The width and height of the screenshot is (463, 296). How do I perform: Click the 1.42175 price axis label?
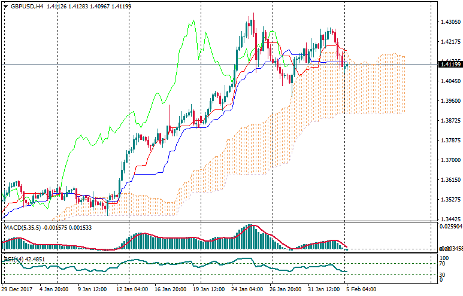pyautogui.click(x=449, y=42)
